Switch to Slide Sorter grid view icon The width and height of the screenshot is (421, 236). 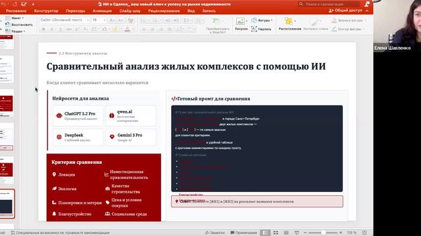click(x=276, y=233)
